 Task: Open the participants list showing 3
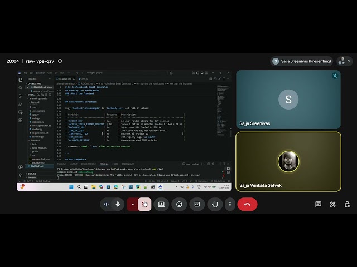344,61
